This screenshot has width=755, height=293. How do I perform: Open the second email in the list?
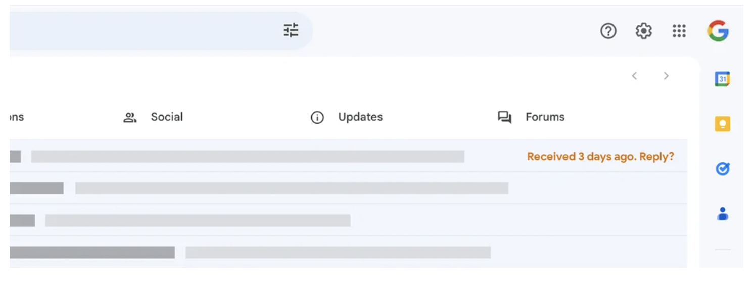click(291, 188)
